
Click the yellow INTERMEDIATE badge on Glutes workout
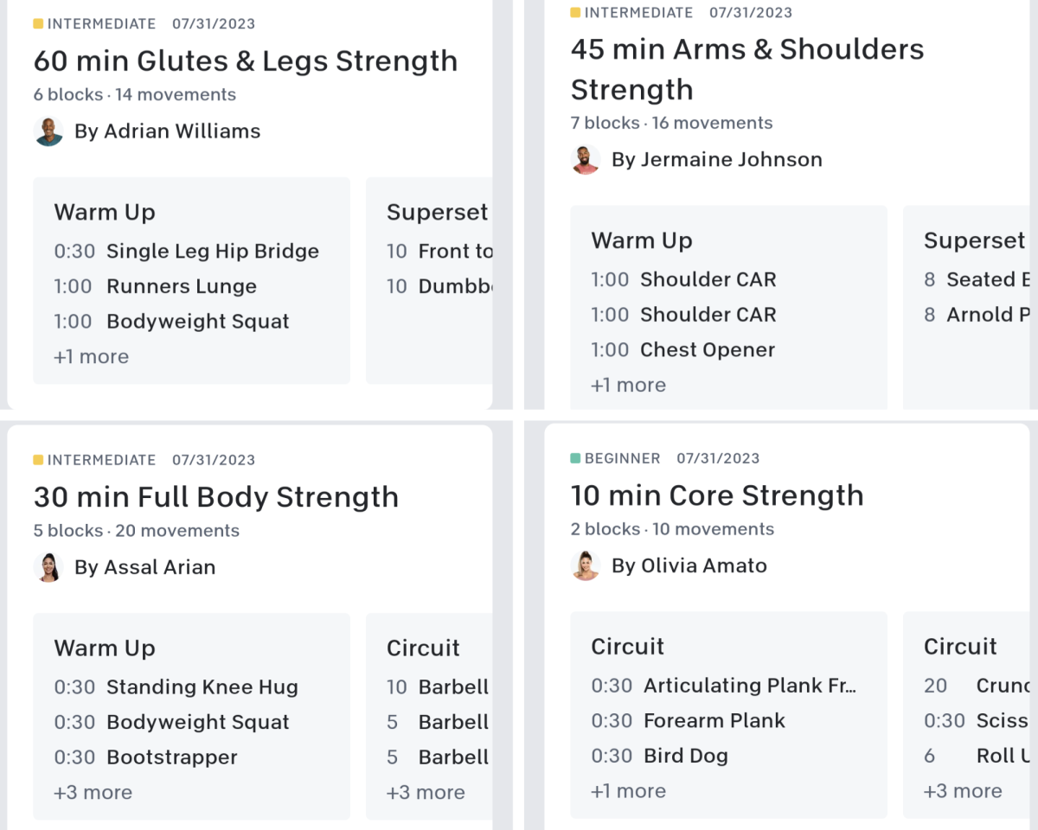point(95,23)
